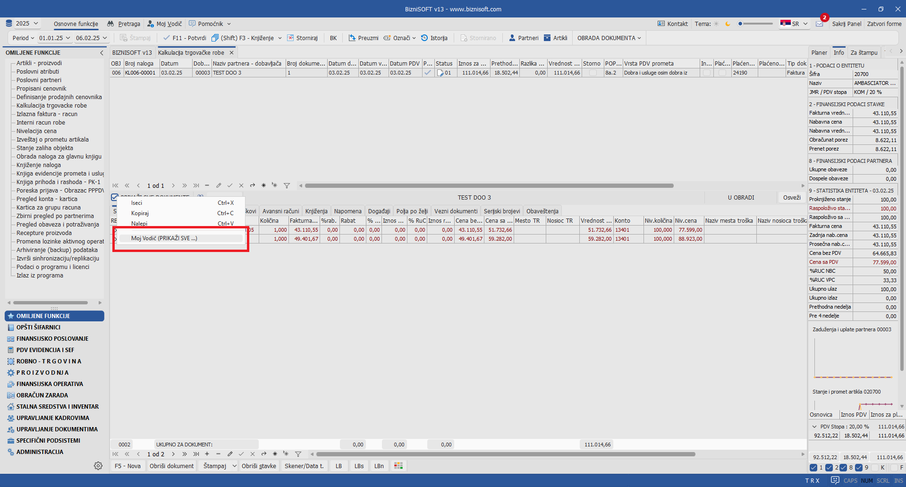Image resolution: width=906 pixels, height=487 pixels.
Task: Click the Obriši dokument button
Action: pyautogui.click(x=171, y=466)
